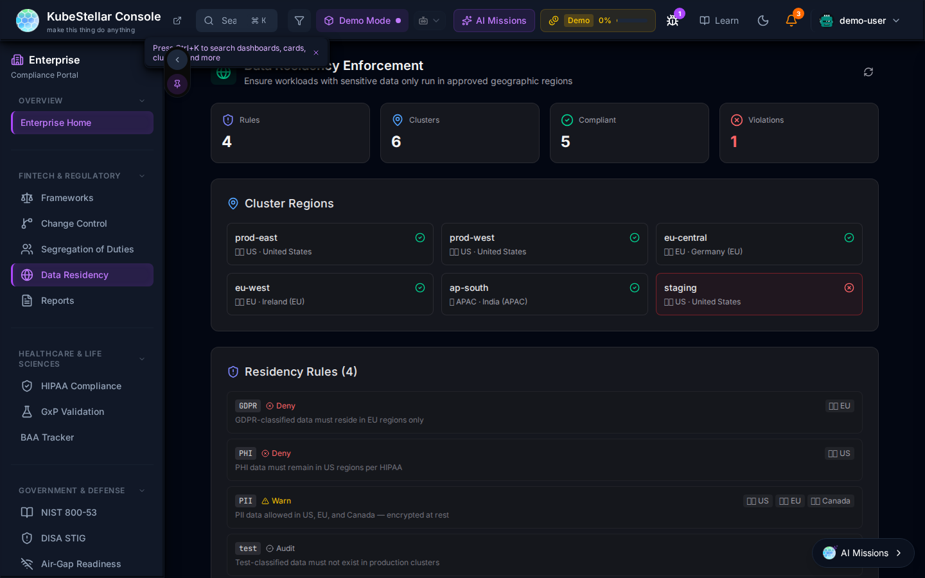This screenshot has width=925, height=578.
Task: Open Segregation of Duties page
Action: click(x=87, y=249)
